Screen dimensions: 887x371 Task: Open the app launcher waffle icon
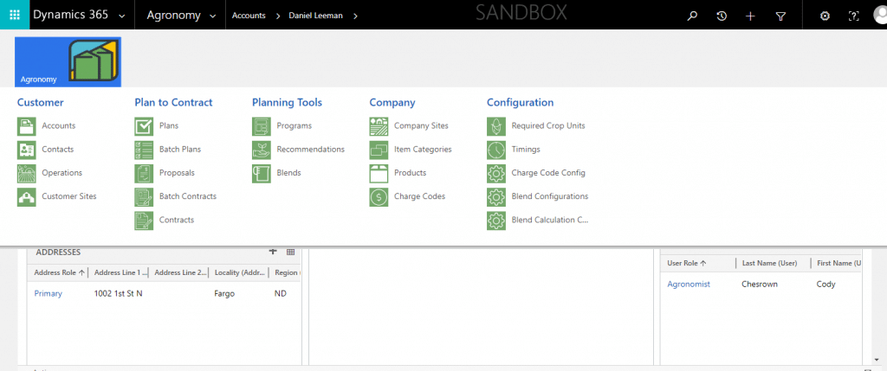(x=15, y=16)
